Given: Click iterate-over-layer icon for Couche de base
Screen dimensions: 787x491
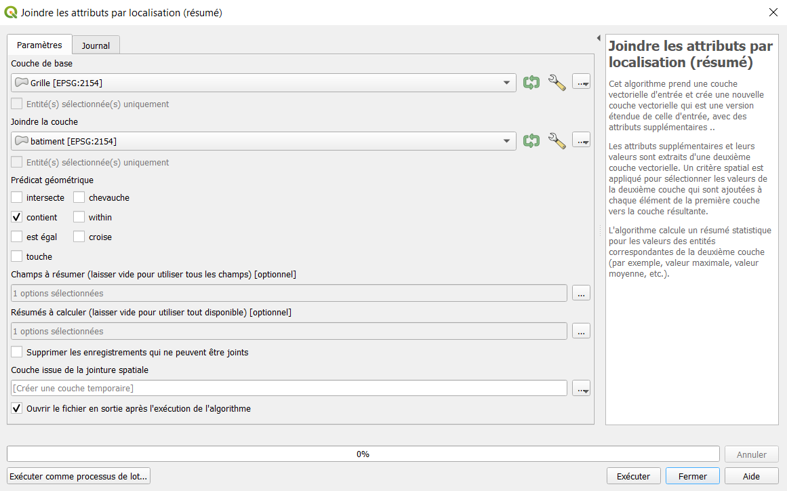Looking at the screenshot, I should pos(531,82).
